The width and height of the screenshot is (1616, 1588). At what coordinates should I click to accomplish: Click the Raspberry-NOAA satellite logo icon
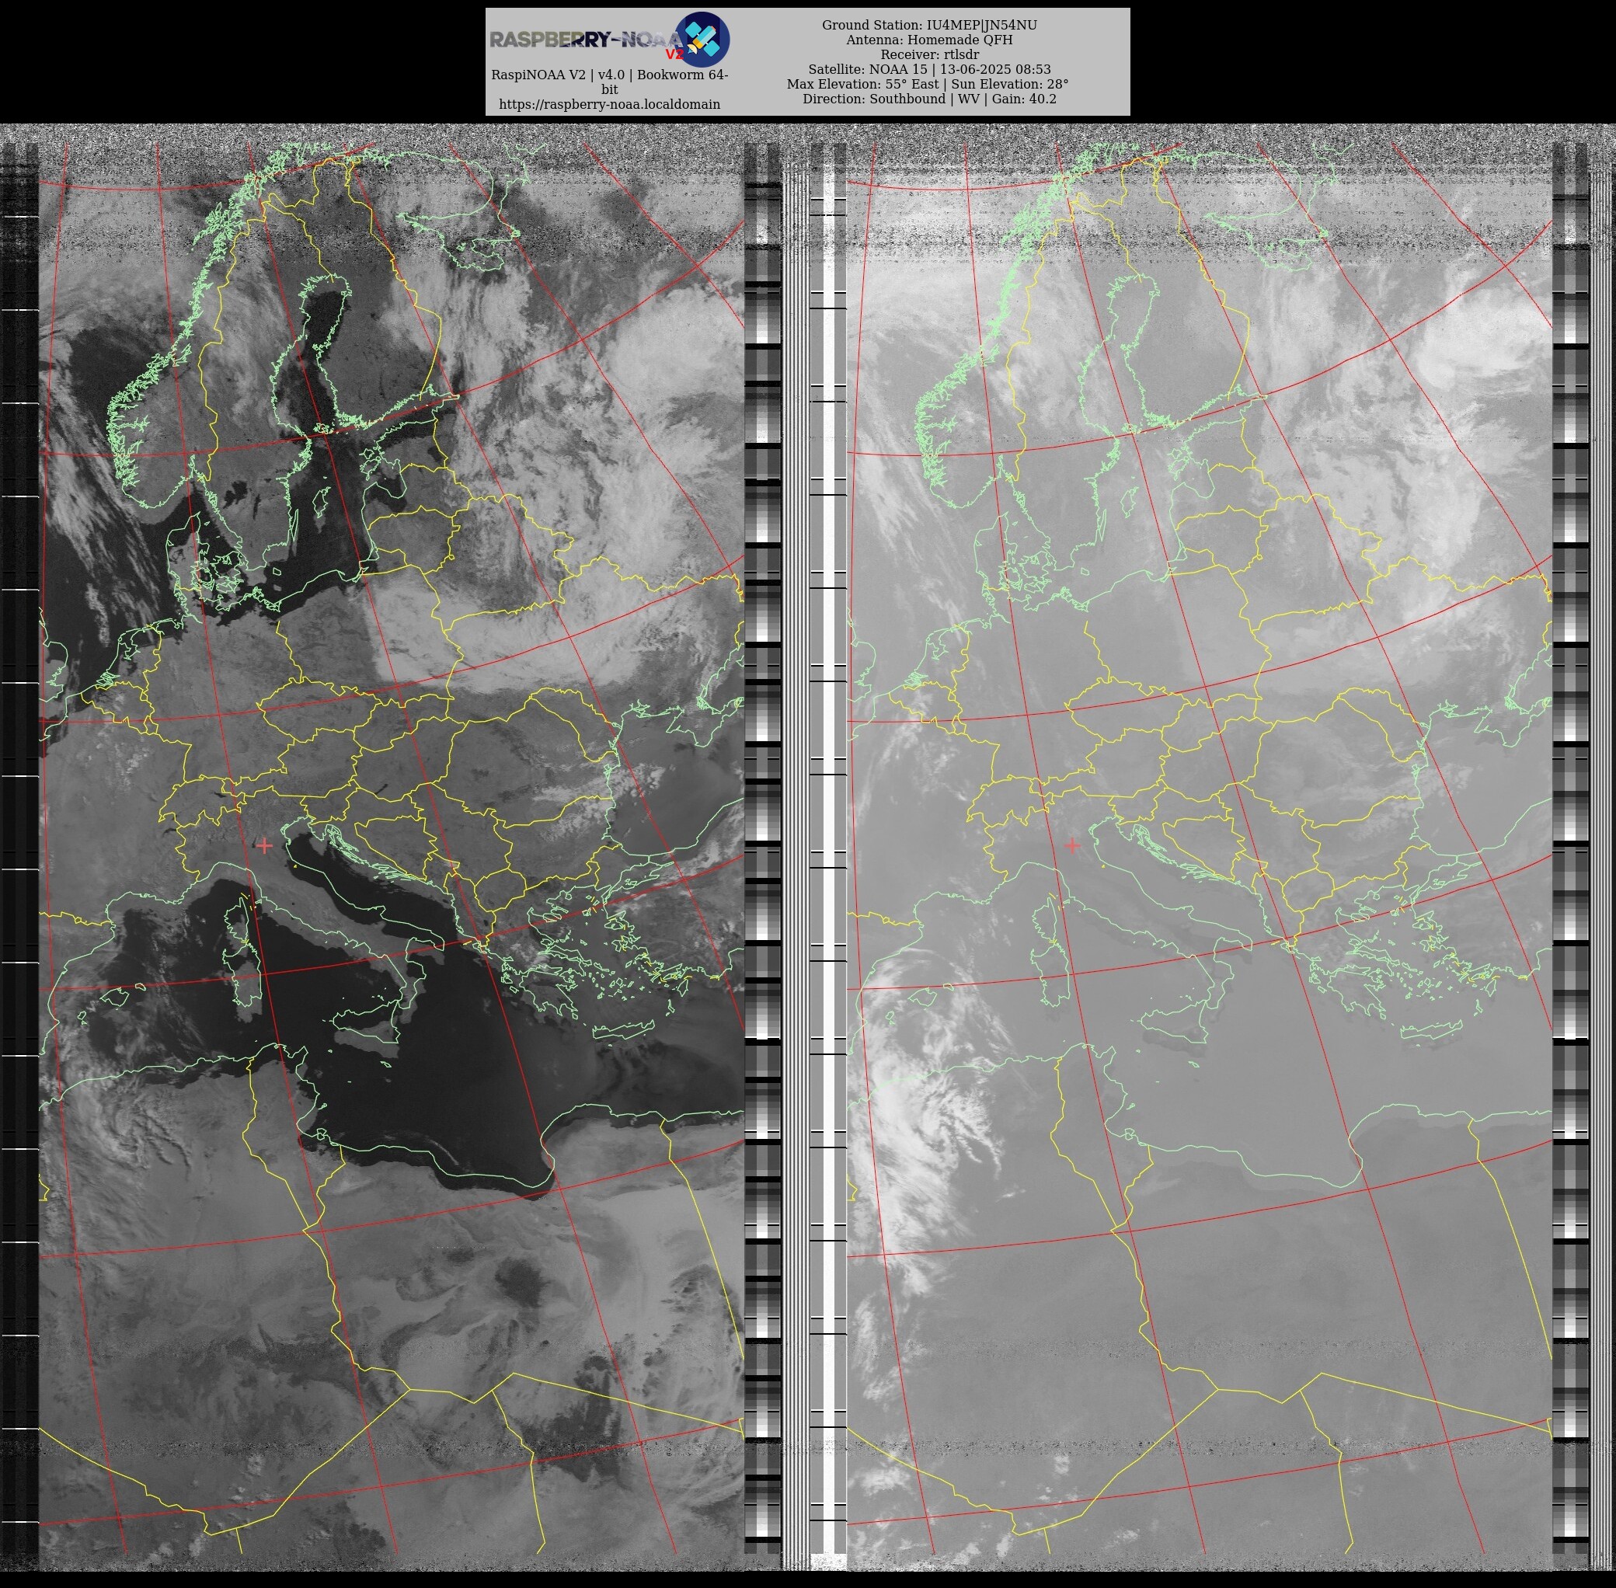702,39
